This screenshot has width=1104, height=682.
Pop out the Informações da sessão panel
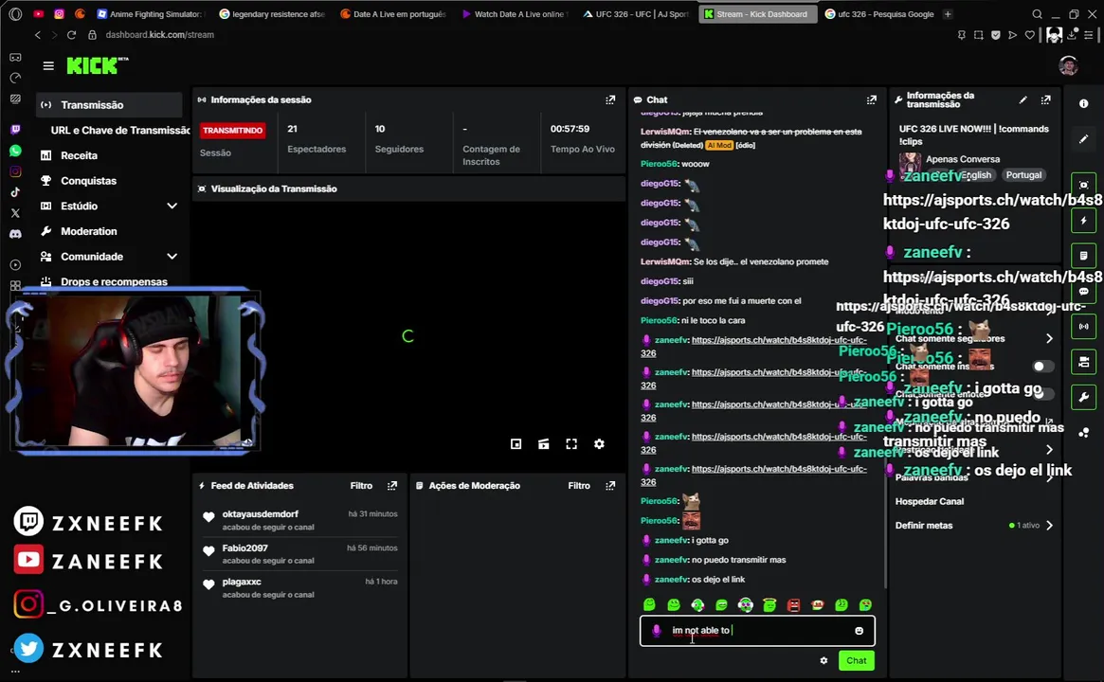point(609,100)
